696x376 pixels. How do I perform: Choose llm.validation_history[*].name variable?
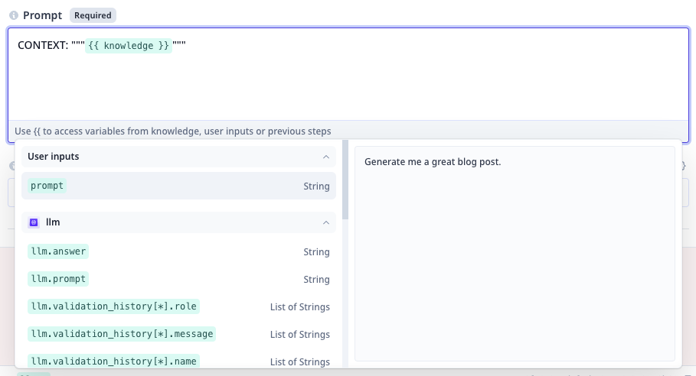113,361
